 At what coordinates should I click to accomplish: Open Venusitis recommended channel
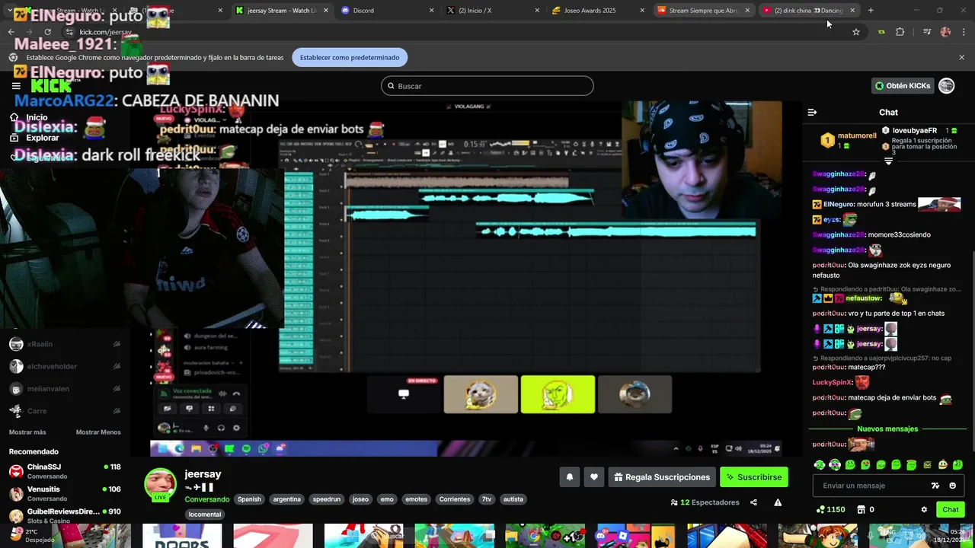click(x=65, y=493)
